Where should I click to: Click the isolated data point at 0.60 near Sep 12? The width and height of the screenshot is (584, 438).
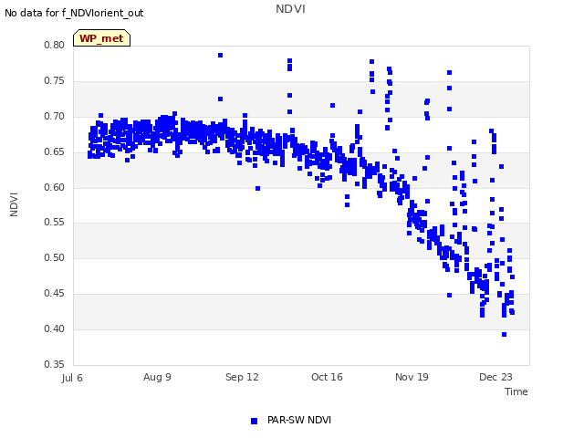[257, 189]
